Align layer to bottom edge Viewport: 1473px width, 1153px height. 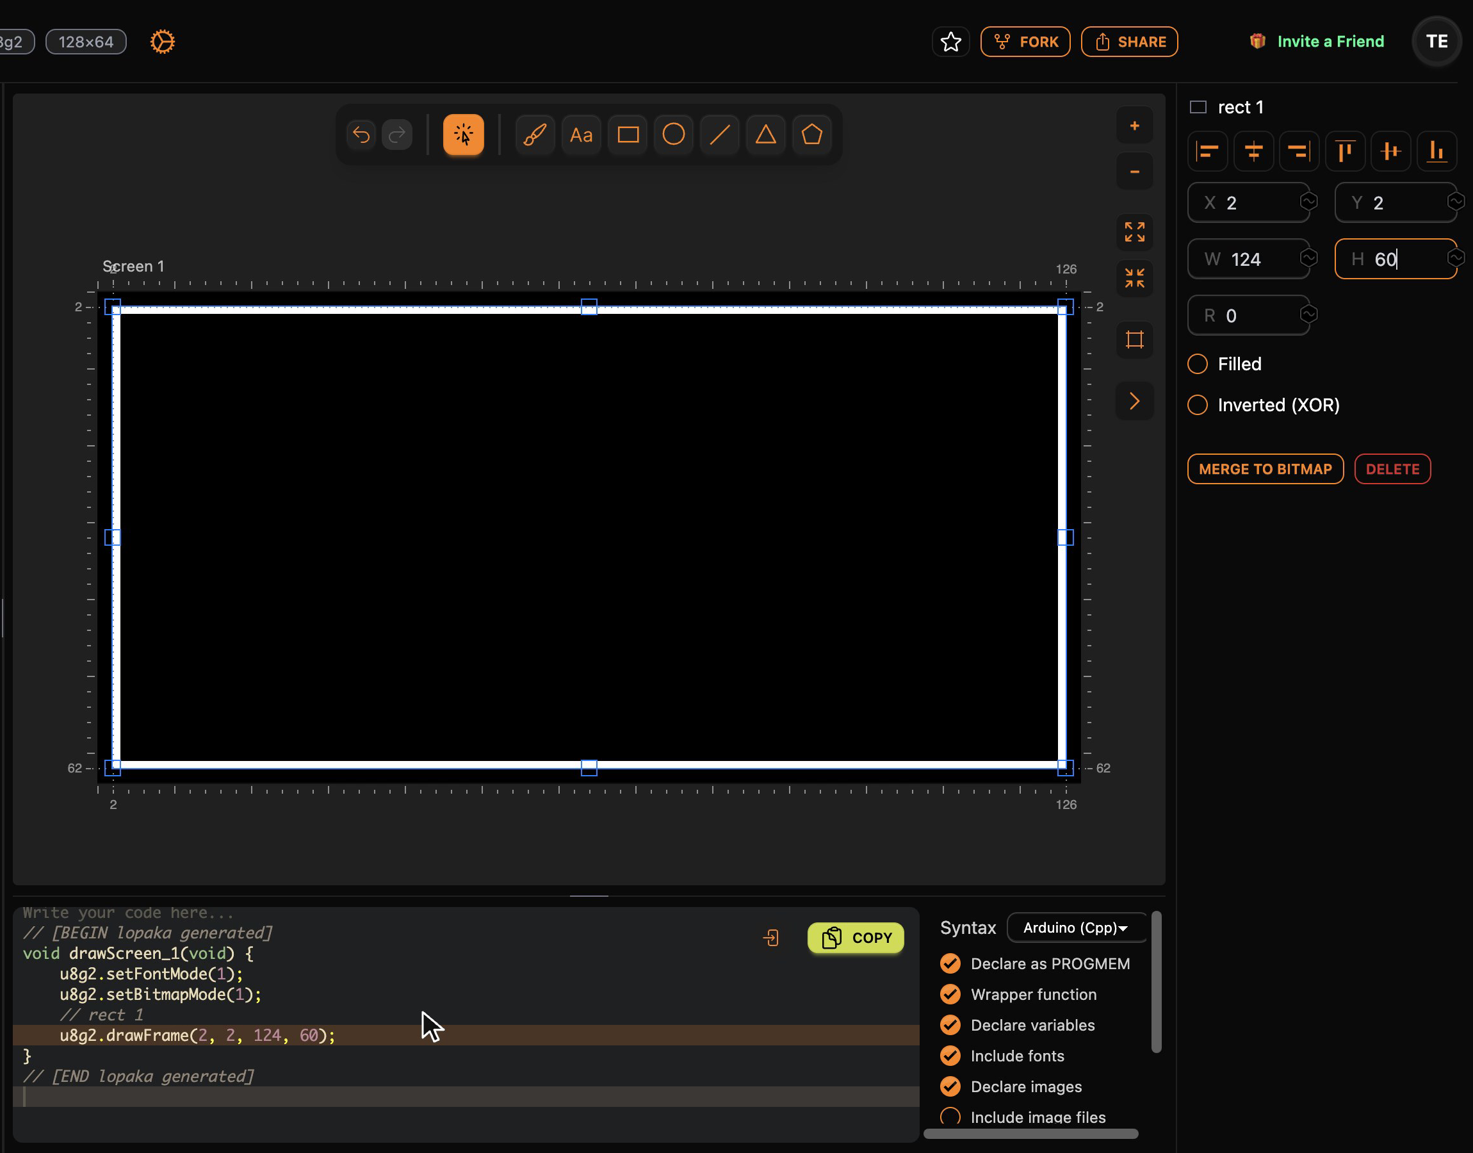(x=1437, y=151)
